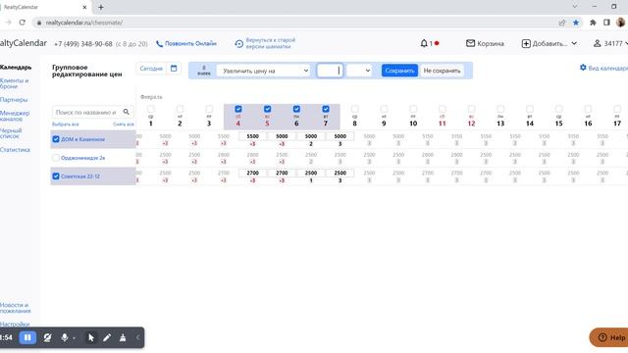Open Клиенты и брони section
The image size is (628, 353).
click(15, 83)
